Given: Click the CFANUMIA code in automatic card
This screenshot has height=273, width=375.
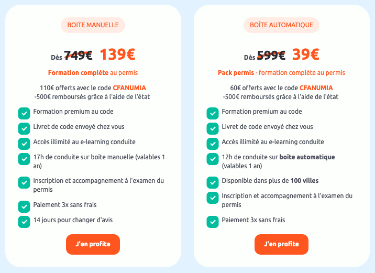Looking at the screenshot, I should (316, 88).
